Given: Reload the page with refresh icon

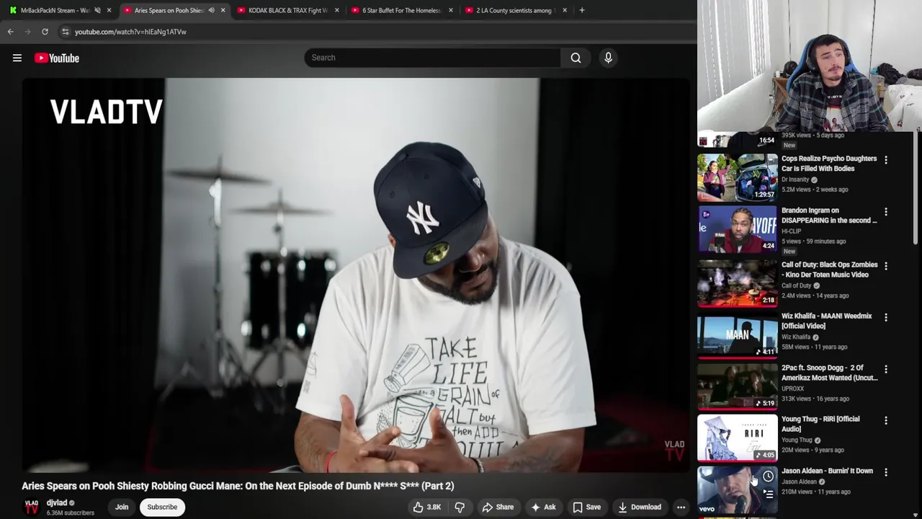Looking at the screenshot, I should tap(45, 32).
